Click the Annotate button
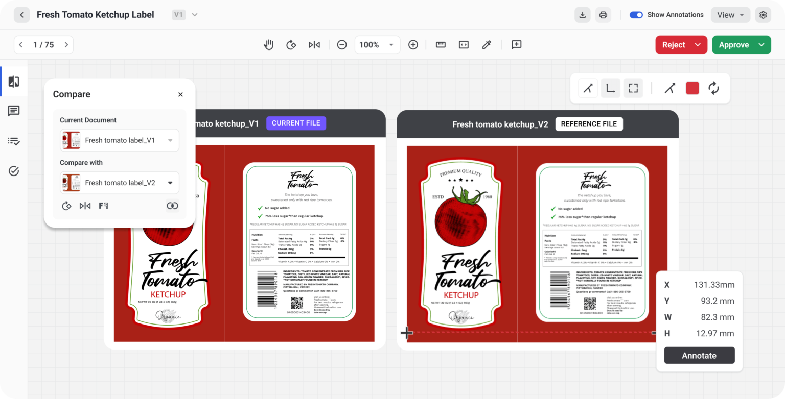The image size is (785, 399). point(699,355)
